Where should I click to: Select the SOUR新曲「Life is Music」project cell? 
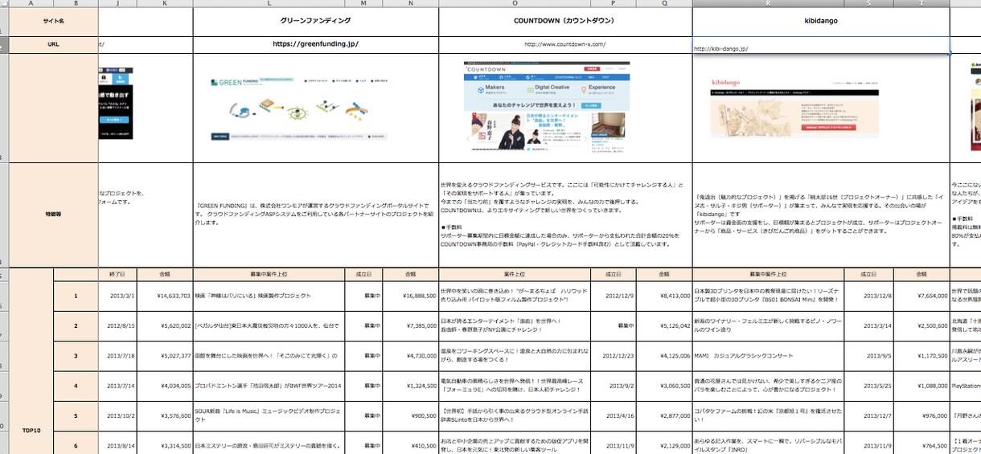point(269,416)
